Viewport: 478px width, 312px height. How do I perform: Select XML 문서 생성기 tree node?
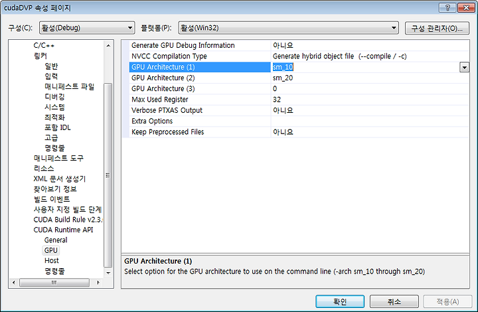point(60,179)
